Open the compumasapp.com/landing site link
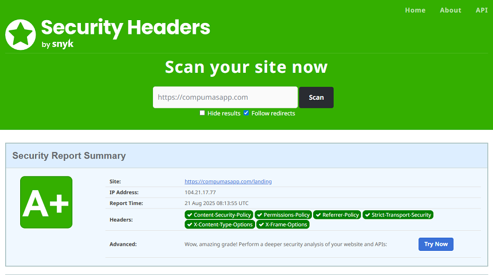 228,181
